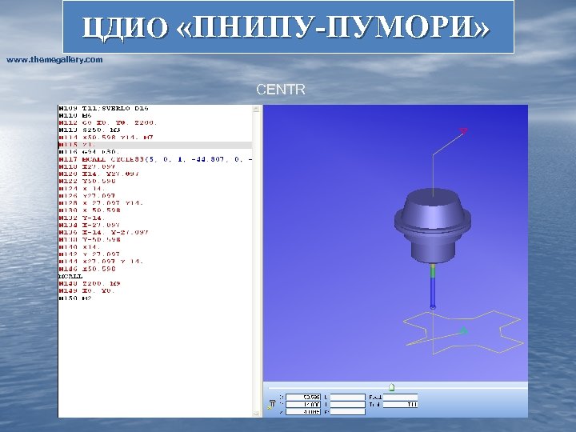Click the Y coordinate field showing 14.000
Image resolution: width=576 pixels, height=432 pixels.
[303, 405]
